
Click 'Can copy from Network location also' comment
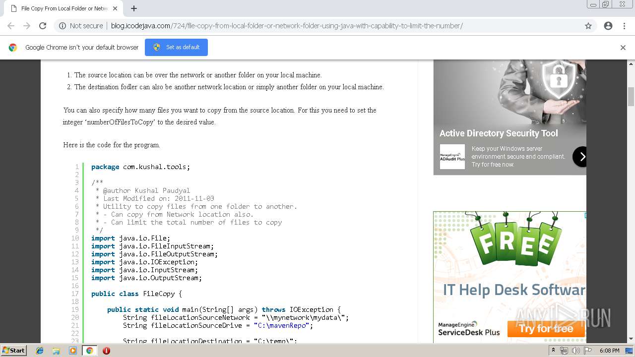point(174,214)
